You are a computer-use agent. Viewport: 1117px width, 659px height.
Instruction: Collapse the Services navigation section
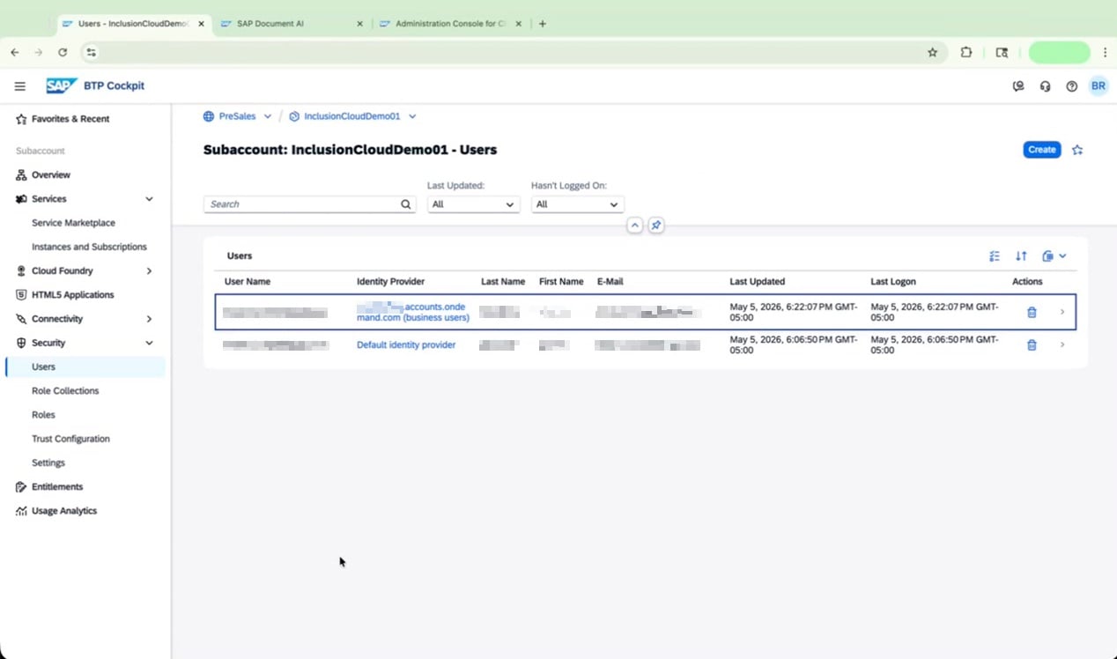point(149,199)
